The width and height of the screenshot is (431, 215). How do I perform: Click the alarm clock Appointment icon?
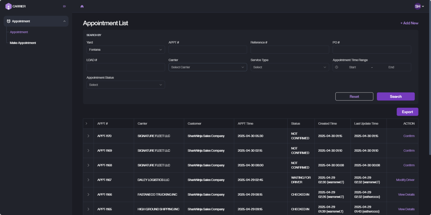(9, 21)
